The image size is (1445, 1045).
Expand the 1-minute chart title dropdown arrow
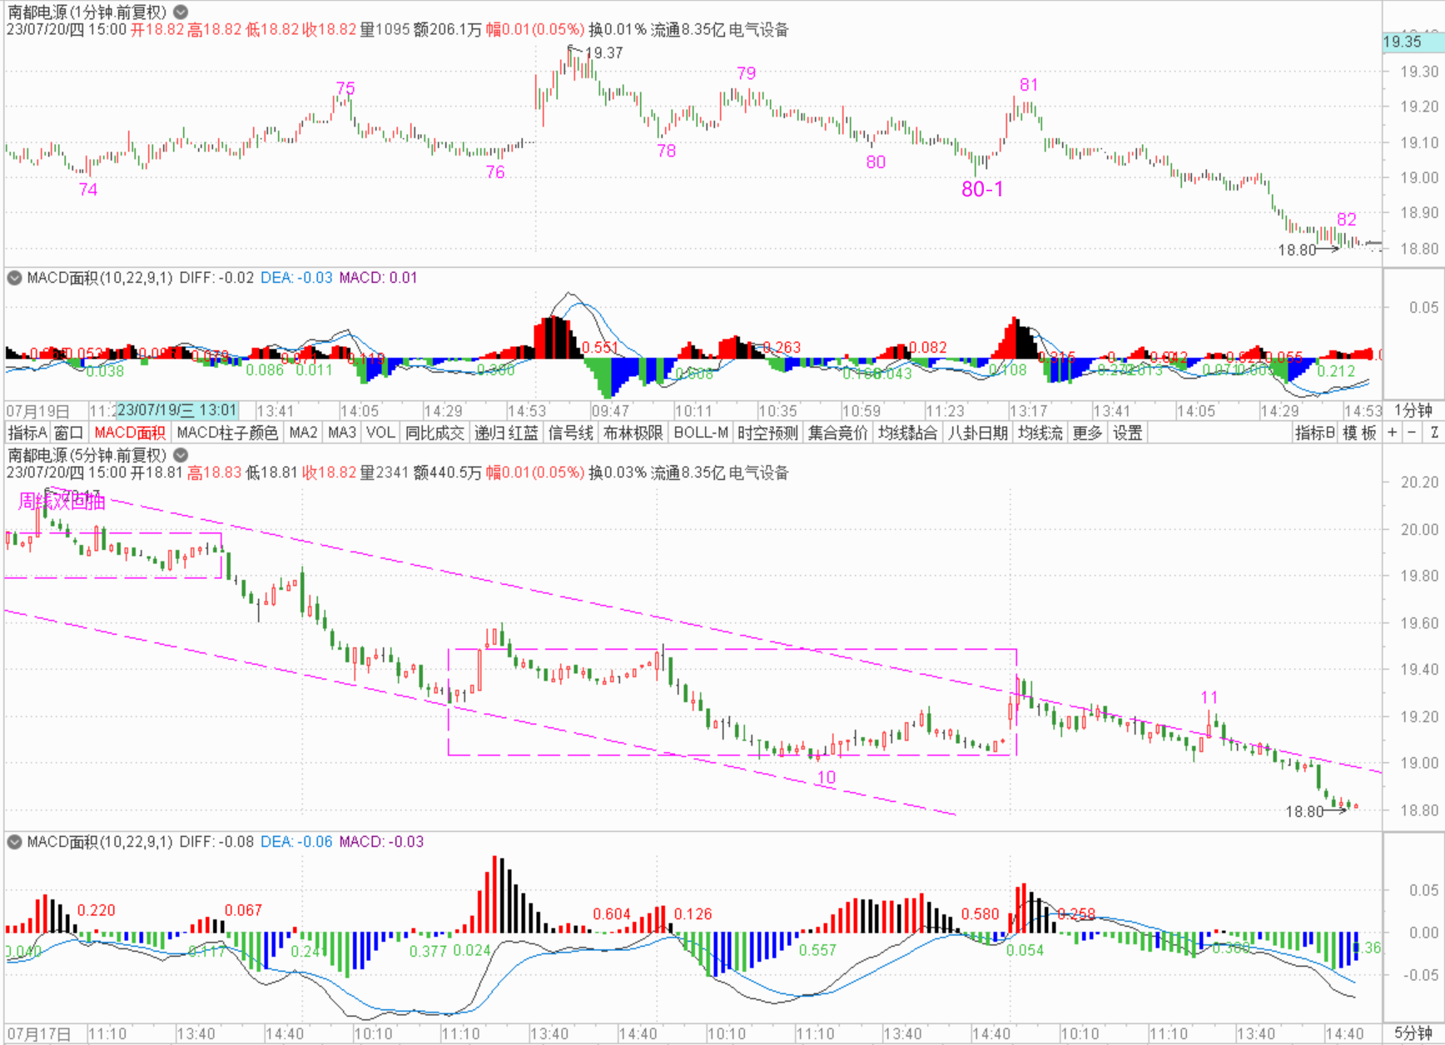click(x=181, y=12)
